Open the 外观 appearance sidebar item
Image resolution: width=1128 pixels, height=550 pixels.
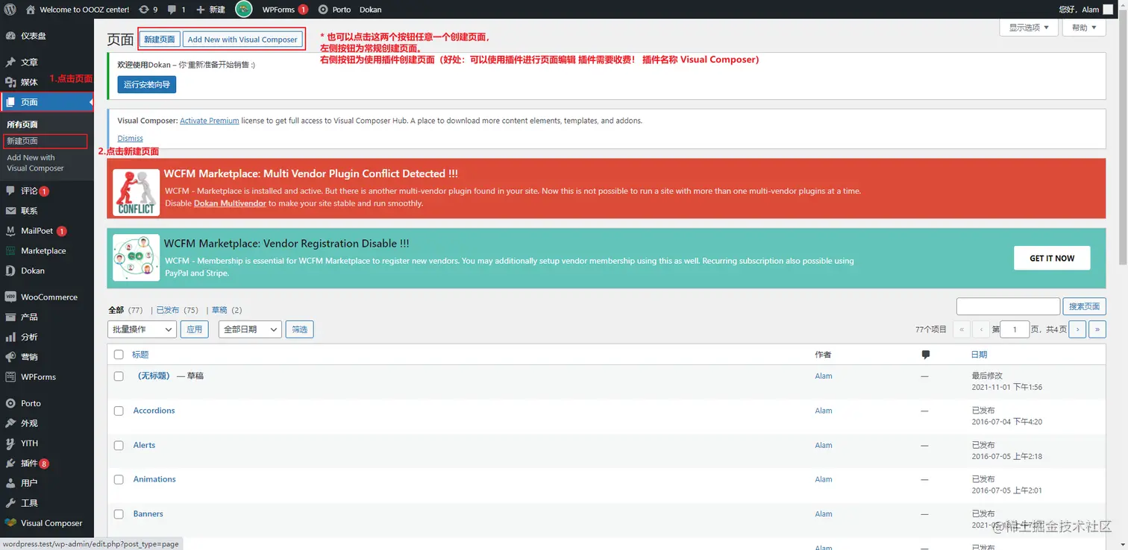coord(47,423)
